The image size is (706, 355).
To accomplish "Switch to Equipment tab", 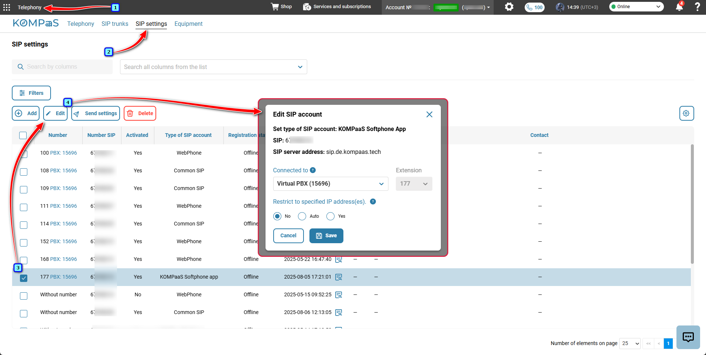I will pyautogui.click(x=188, y=24).
